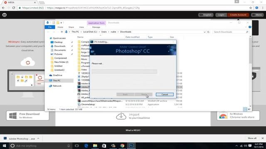
Task: Select Desktop in the navigation pane
Action: pos(58,42)
